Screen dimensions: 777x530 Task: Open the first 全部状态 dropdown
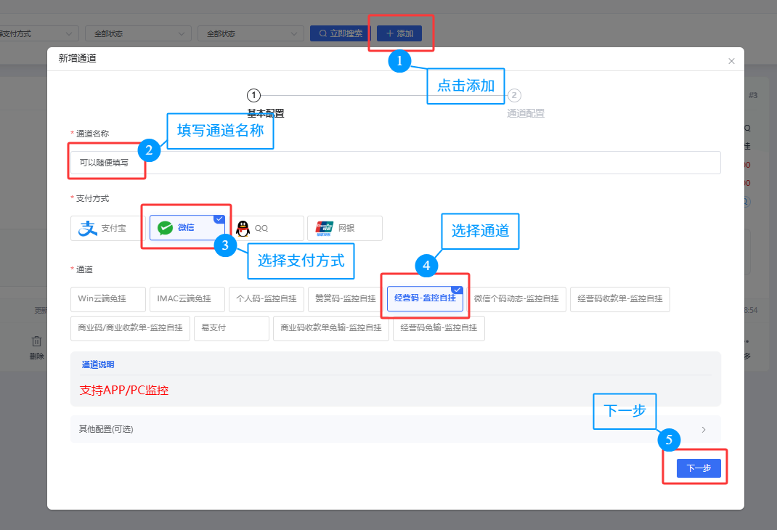(x=137, y=33)
